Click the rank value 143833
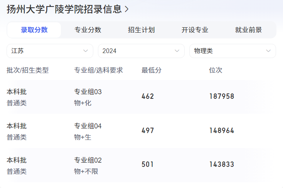The height and width of the screenshot is (188, 283). click(x=222, y=165)
